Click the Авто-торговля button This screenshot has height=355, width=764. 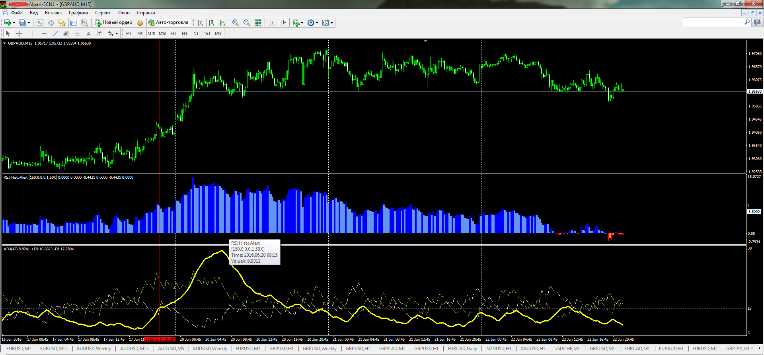pos(168,23)
